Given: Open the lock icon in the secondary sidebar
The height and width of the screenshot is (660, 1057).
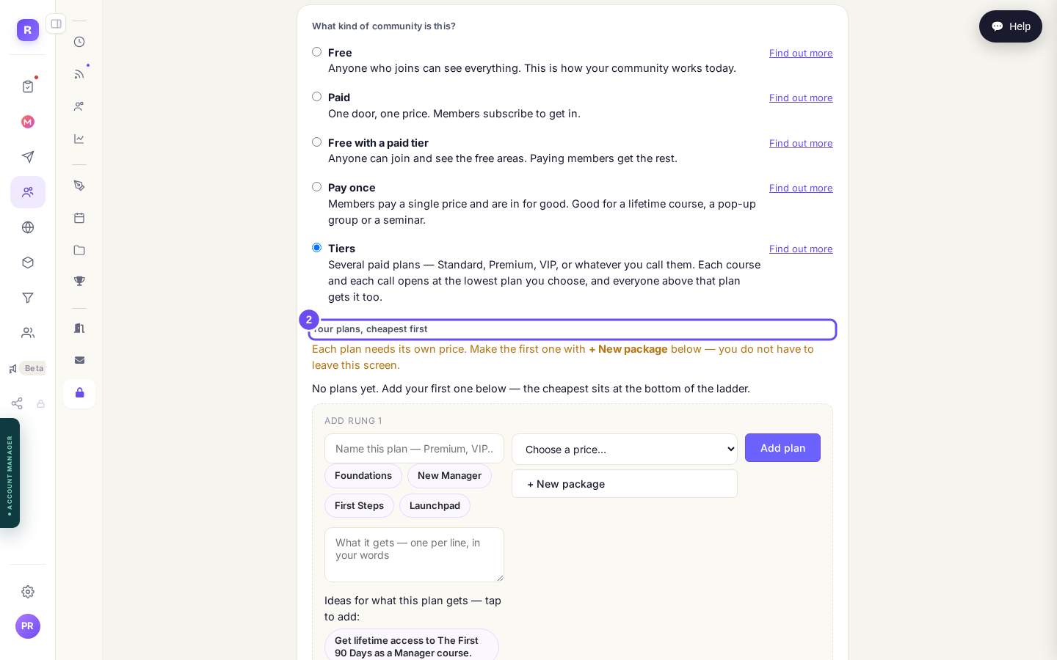Looking at the screenshot, I should click(79, 394).
